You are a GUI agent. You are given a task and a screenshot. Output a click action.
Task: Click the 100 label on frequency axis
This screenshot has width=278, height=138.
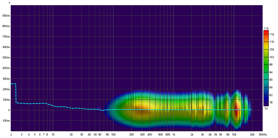(x=113, y=135)
